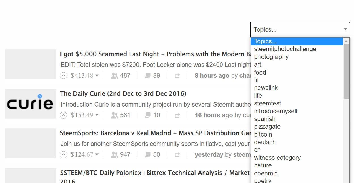Select the life topic
Image resolution: width=354 pixels, height=183 pixels.
pyautogui.click(x=297, y=96)
